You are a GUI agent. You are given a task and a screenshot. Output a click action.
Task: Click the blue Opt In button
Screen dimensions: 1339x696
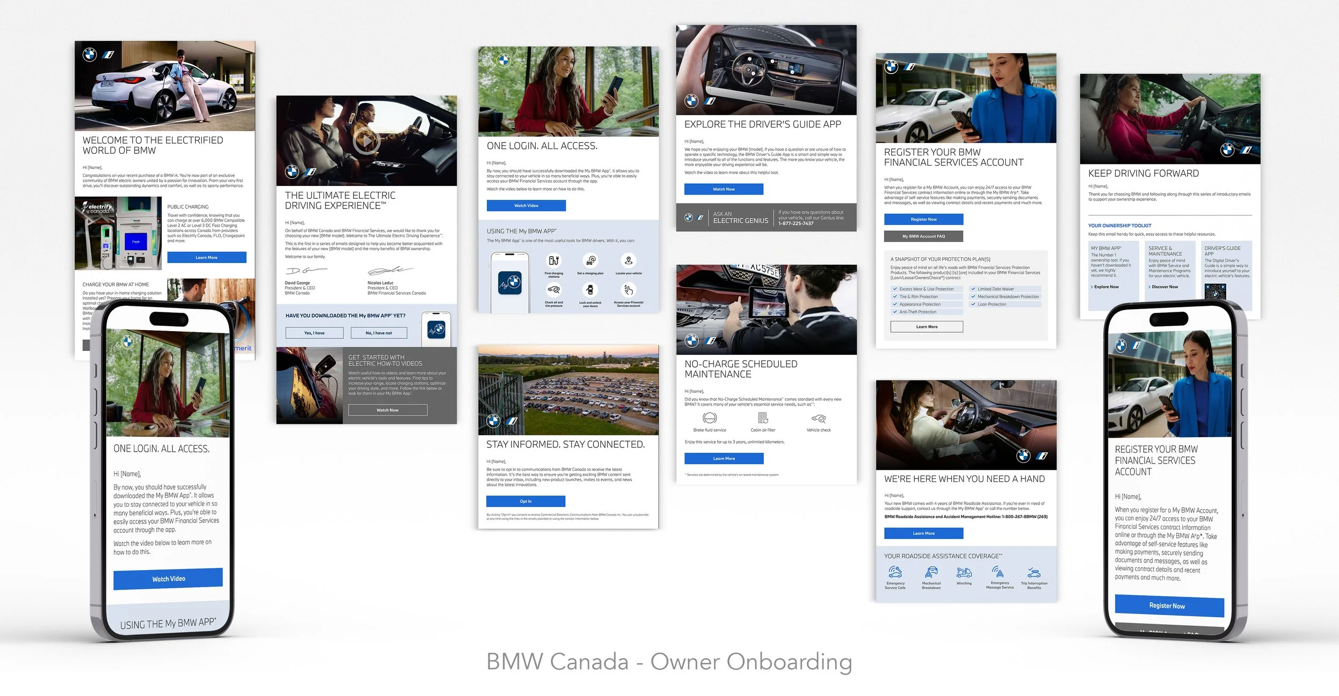(525, 502)
